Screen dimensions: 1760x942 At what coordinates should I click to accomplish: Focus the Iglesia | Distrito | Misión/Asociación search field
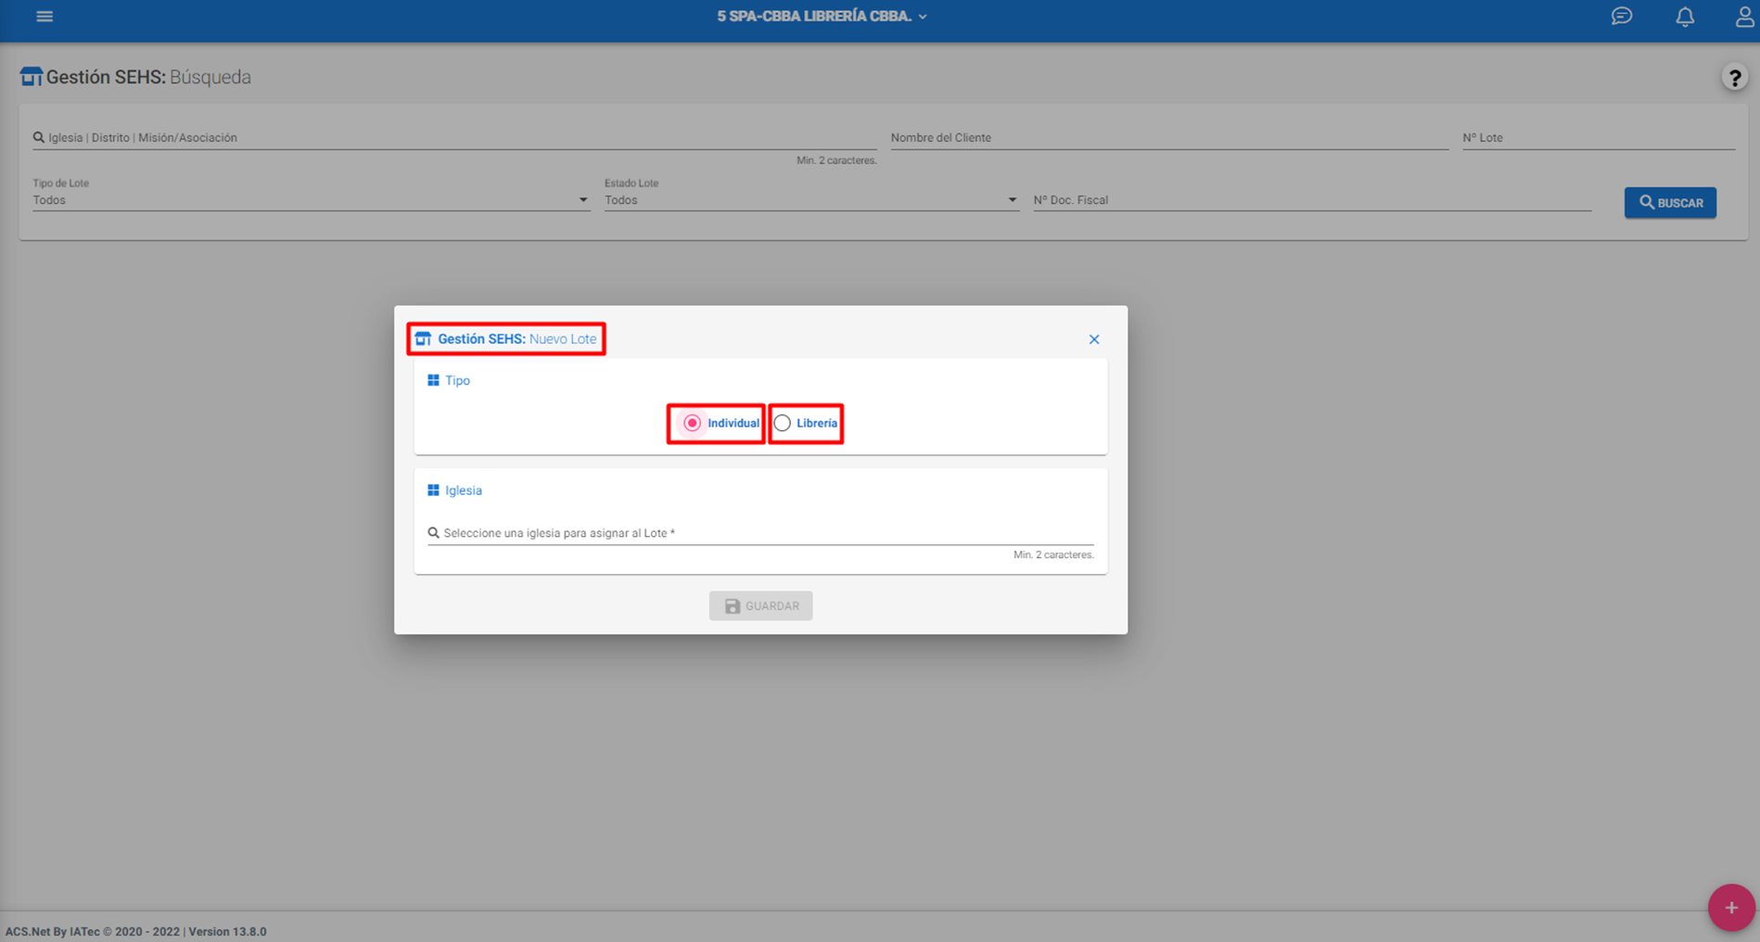(454, 137)
